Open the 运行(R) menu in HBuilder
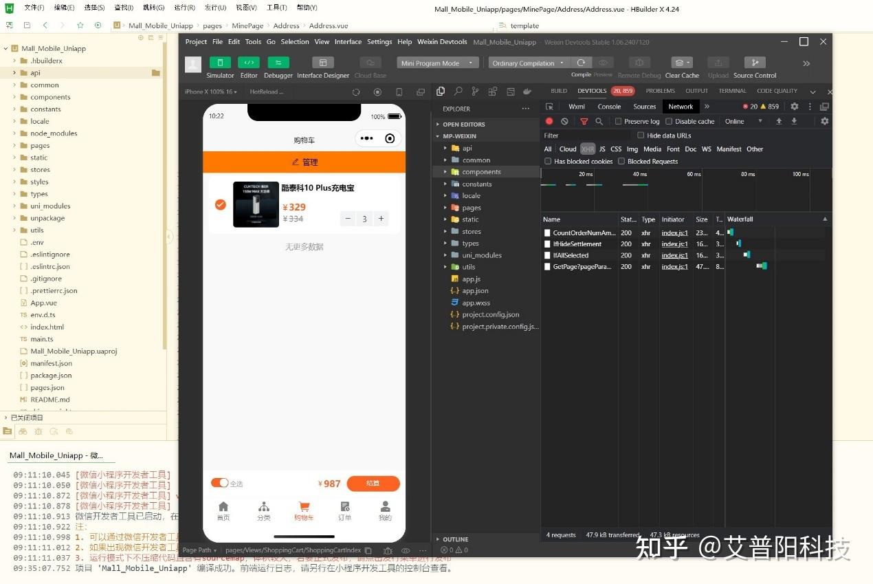Screen dimensions: 873x584 pyautogui.click(x=185, y=8)
